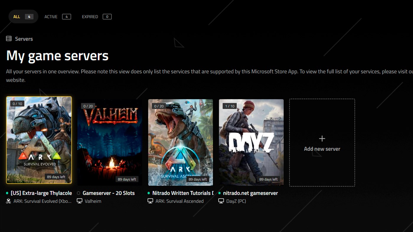Switch to the ACTIVE servers tab
The height and width of the screenshot is (232, 413).
tap(58, 17)
